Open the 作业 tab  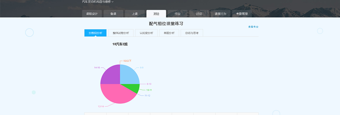177,14
